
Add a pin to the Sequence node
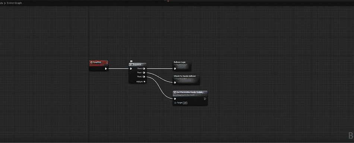coord(141,82)
